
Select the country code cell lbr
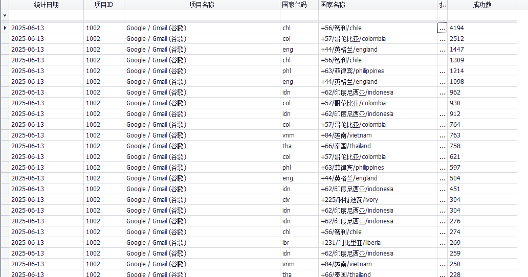(299, 243)
